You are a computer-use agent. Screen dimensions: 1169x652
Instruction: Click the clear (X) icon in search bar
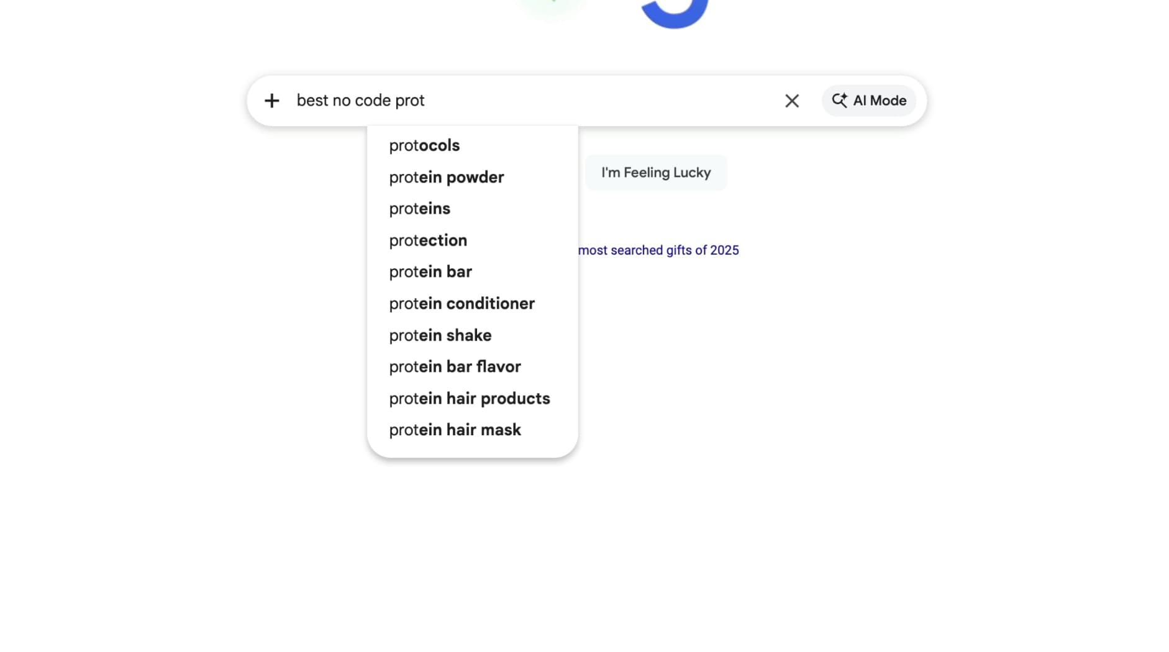pos(791,100)
